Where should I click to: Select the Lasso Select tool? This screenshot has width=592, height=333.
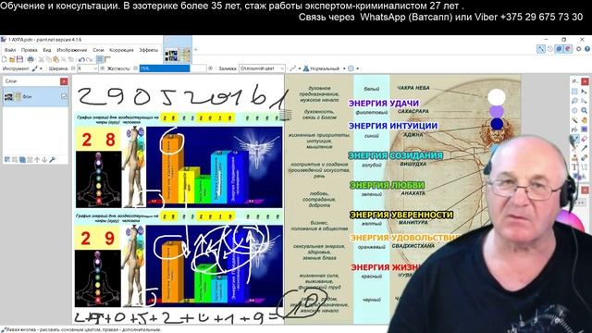click(x=574, y=101)
